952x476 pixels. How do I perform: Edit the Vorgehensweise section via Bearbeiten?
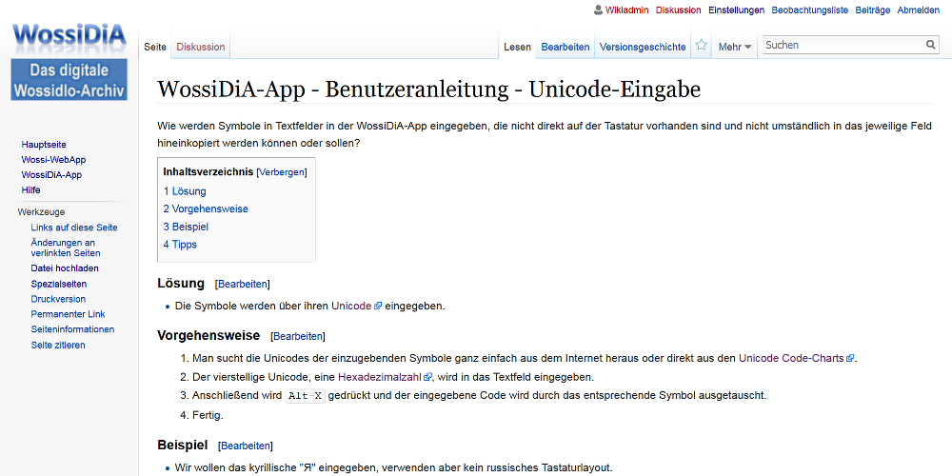coord(297,336)
